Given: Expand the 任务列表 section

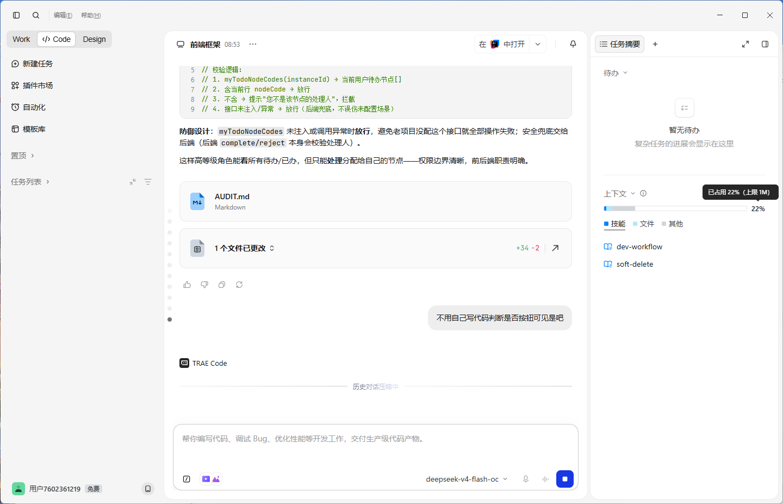Looking at the screenshot, I should pos(30,182).
